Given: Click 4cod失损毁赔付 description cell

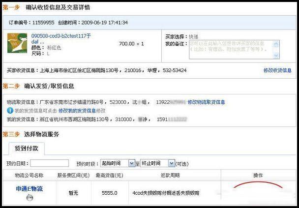Looking at the screenshot, I should pyautogui.click(x=166, y=193).
